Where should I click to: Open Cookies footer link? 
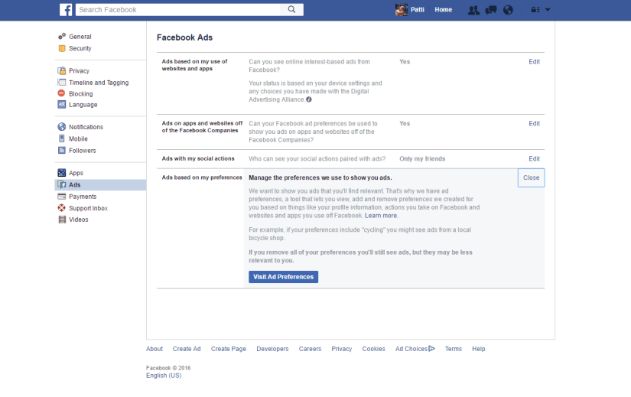point(373,349)
